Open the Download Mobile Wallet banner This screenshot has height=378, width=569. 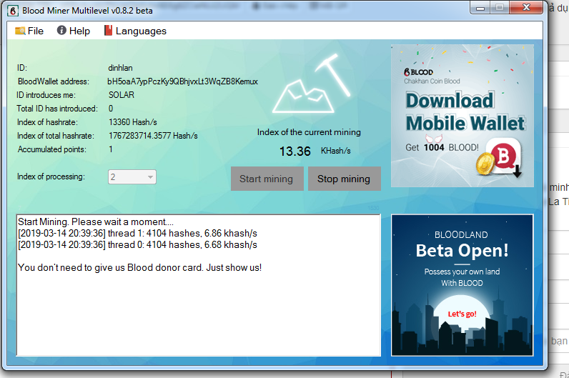coord(462,116)
